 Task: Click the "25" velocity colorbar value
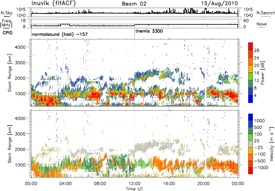click(256, 141)
